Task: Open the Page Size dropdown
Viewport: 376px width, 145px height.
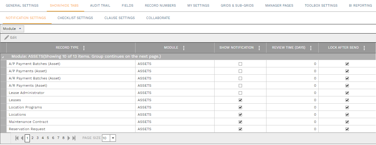Action: [113, 138]
